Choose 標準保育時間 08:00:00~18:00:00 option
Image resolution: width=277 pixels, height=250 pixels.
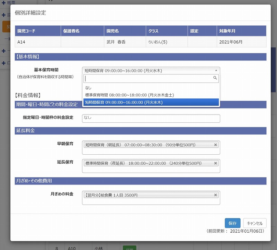click(151, 95)
